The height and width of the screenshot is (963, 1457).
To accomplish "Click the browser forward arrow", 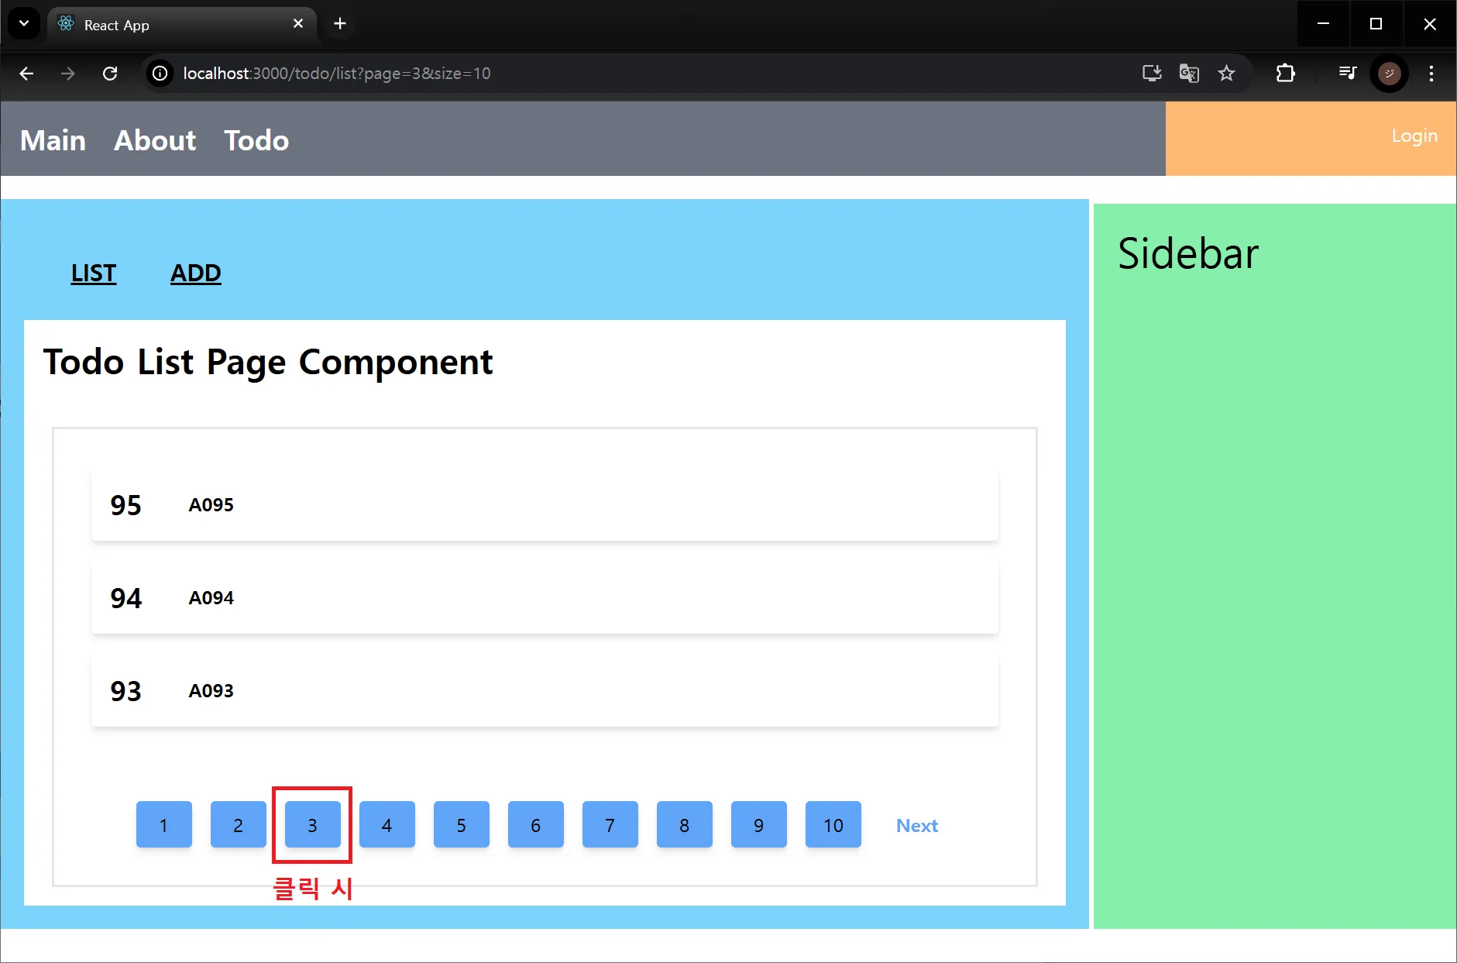I will 68,74.
